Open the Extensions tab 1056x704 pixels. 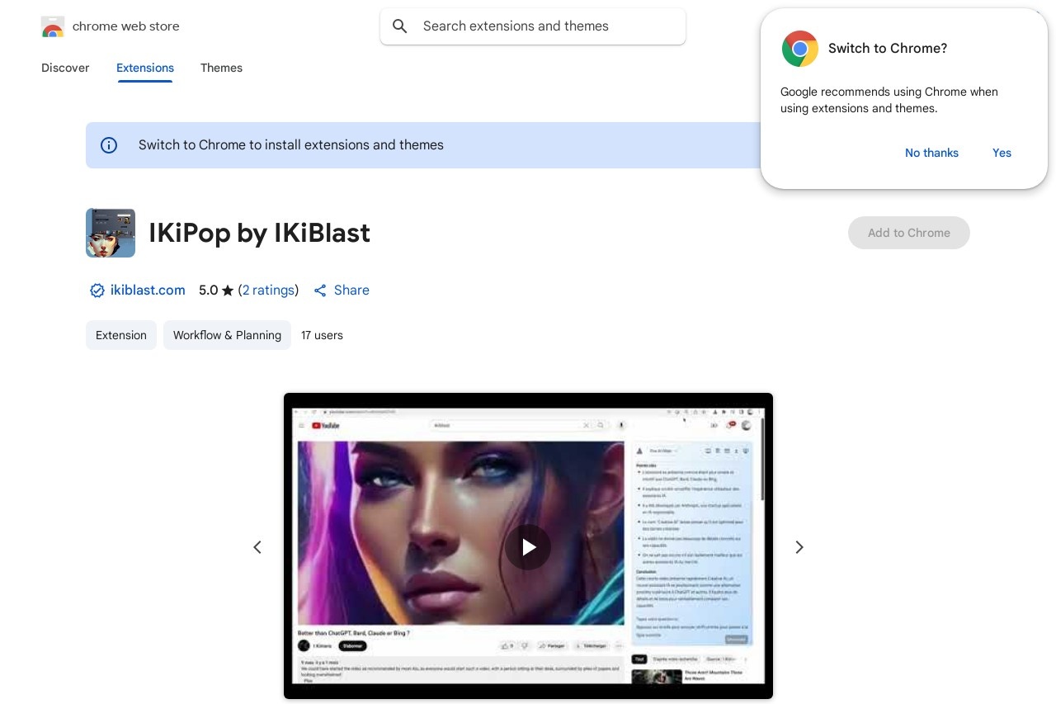pos(145,68)
